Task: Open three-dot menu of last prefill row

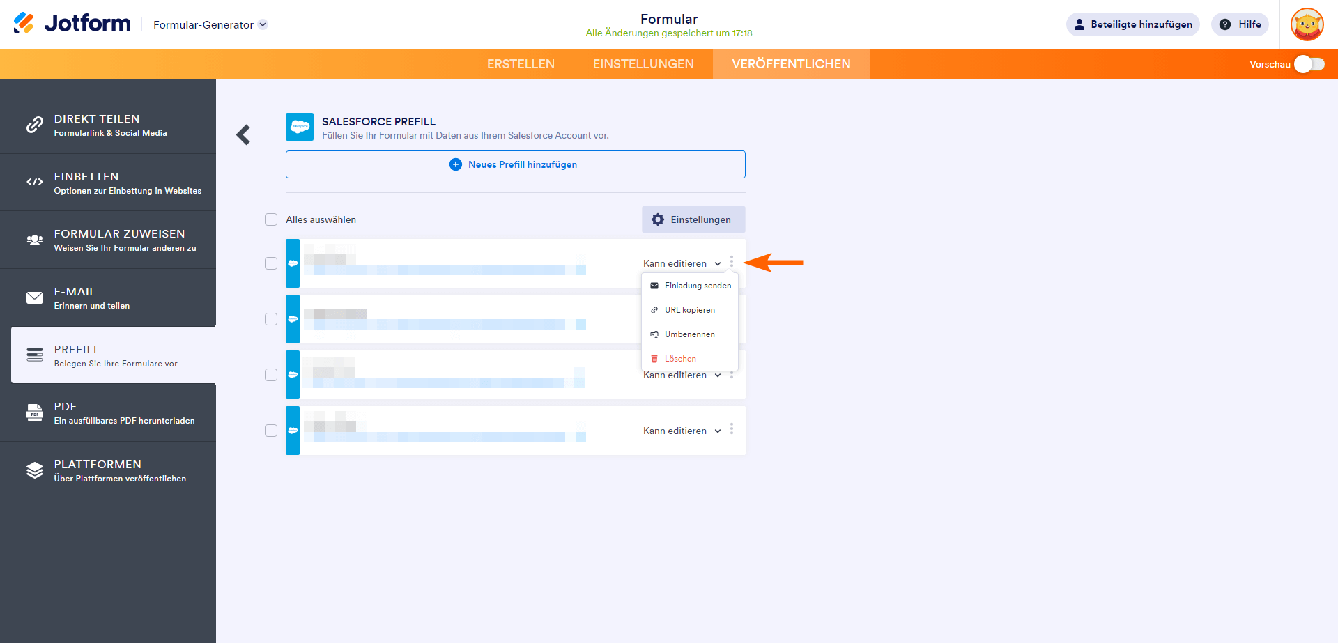Action: pyautogui.click(x=732, y=429)
